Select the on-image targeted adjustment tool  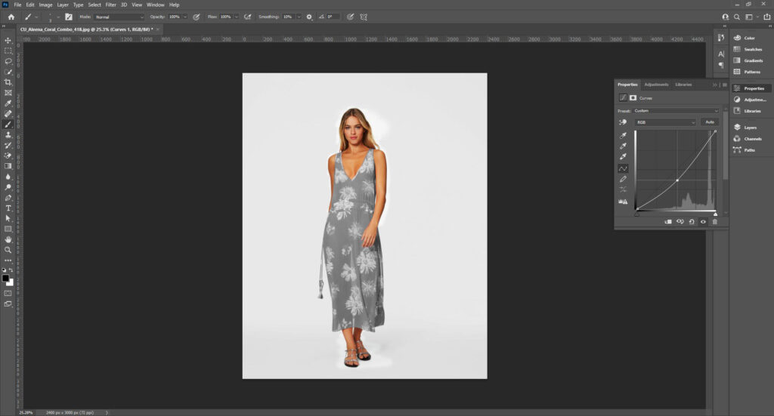pos(623,122)
